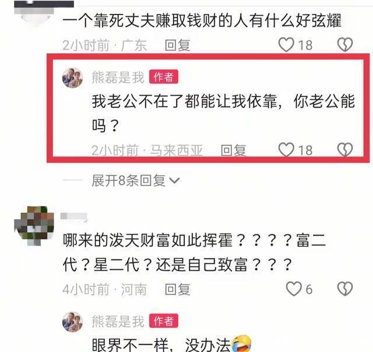Tap the 作者 badge in bottom reply
Image resolution: width=373 pixels, height=352 pixels.
[164, 321]
